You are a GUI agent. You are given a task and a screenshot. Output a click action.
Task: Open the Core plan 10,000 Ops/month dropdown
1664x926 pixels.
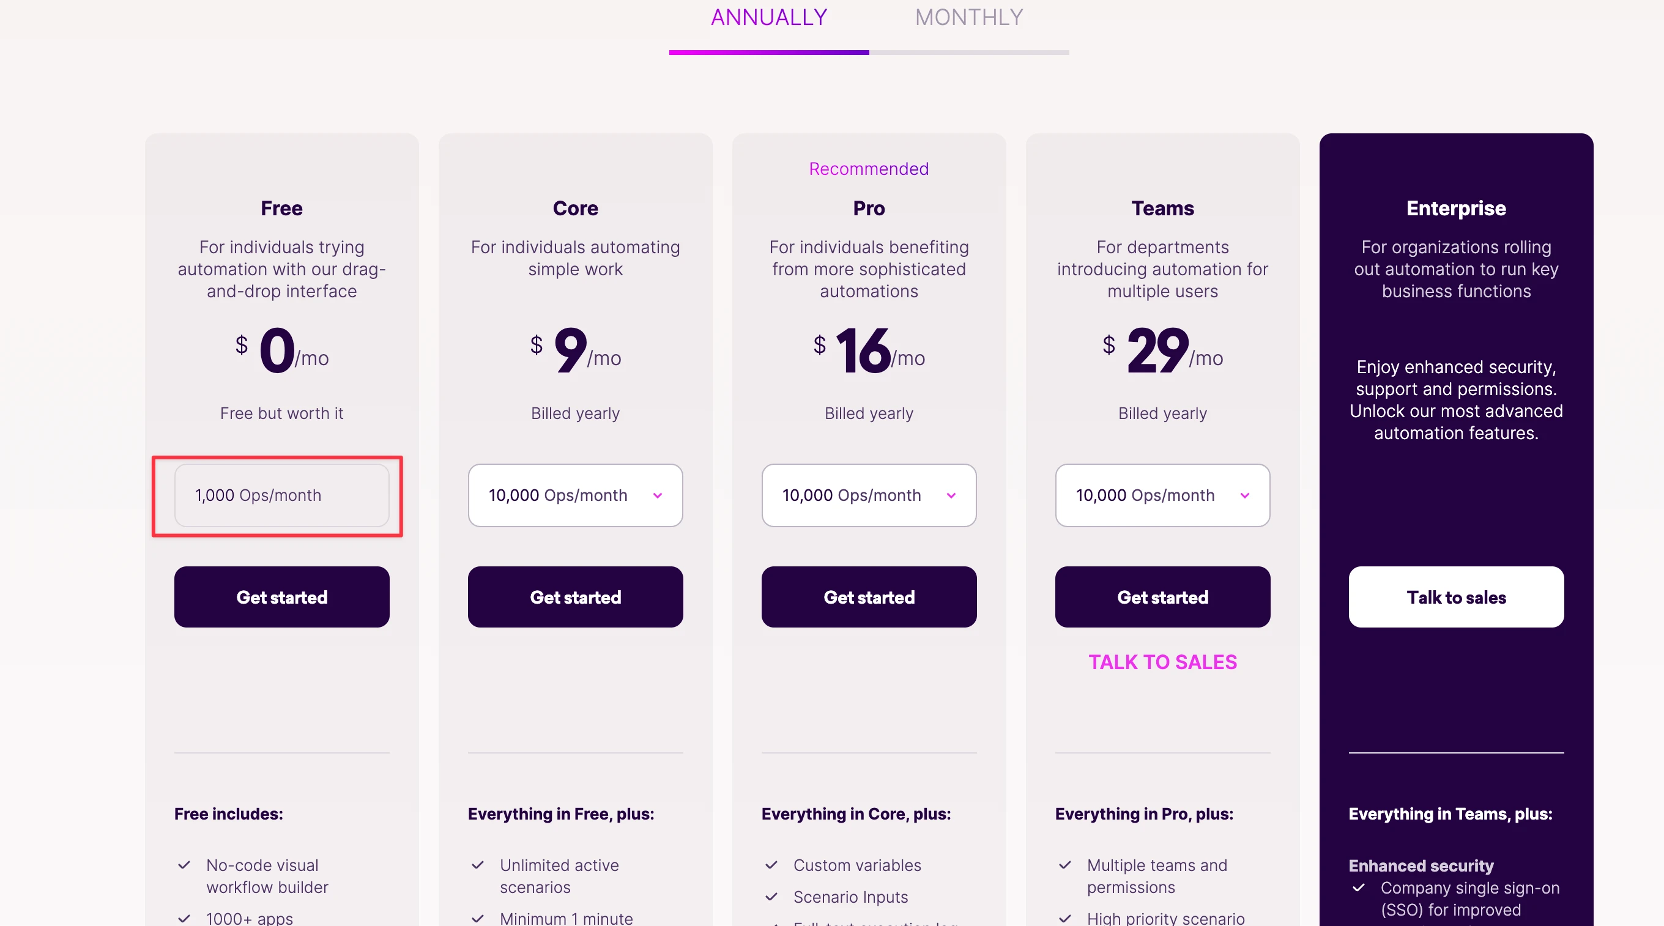click(x=575, y=495)
